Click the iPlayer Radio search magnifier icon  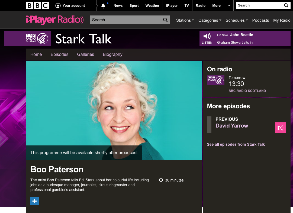tap(165, 20)
